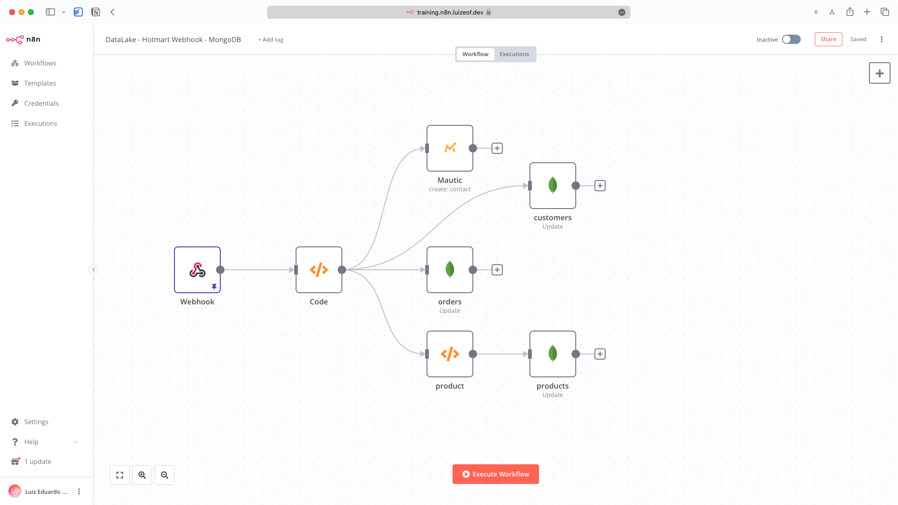Click the zoom out canvas icon

click(x=165, y=475)
